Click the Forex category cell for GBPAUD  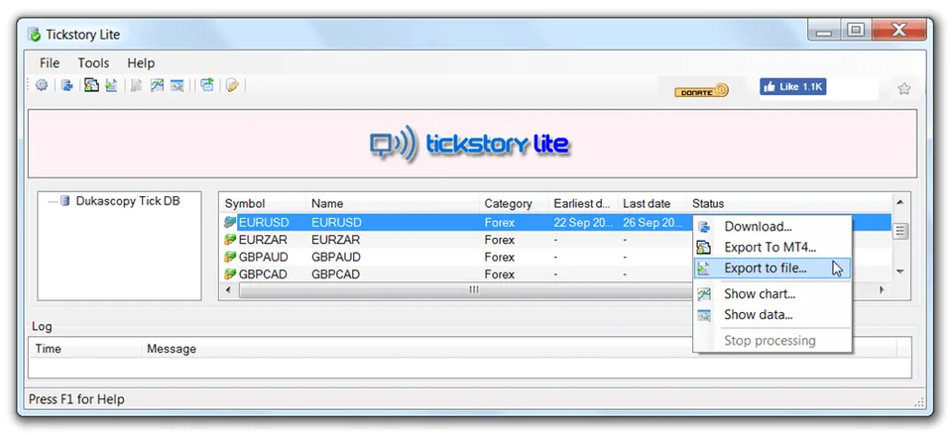point(499,257)
